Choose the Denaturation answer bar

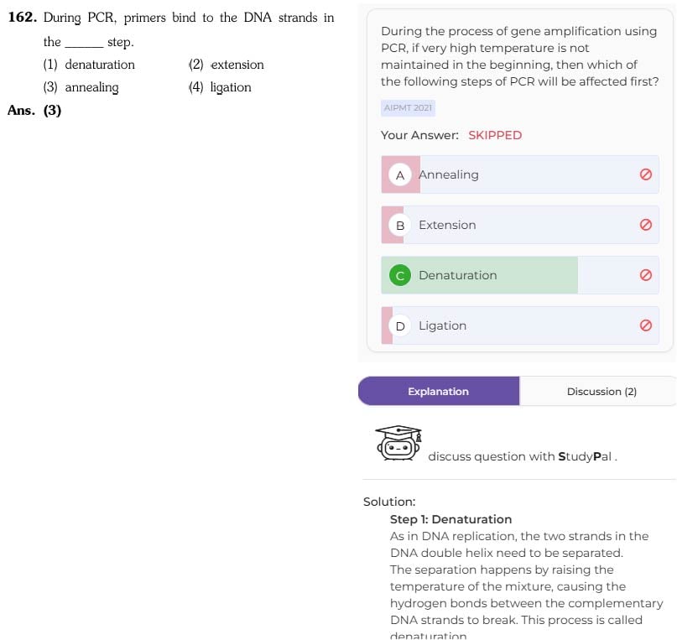click(x=520, y=275)
